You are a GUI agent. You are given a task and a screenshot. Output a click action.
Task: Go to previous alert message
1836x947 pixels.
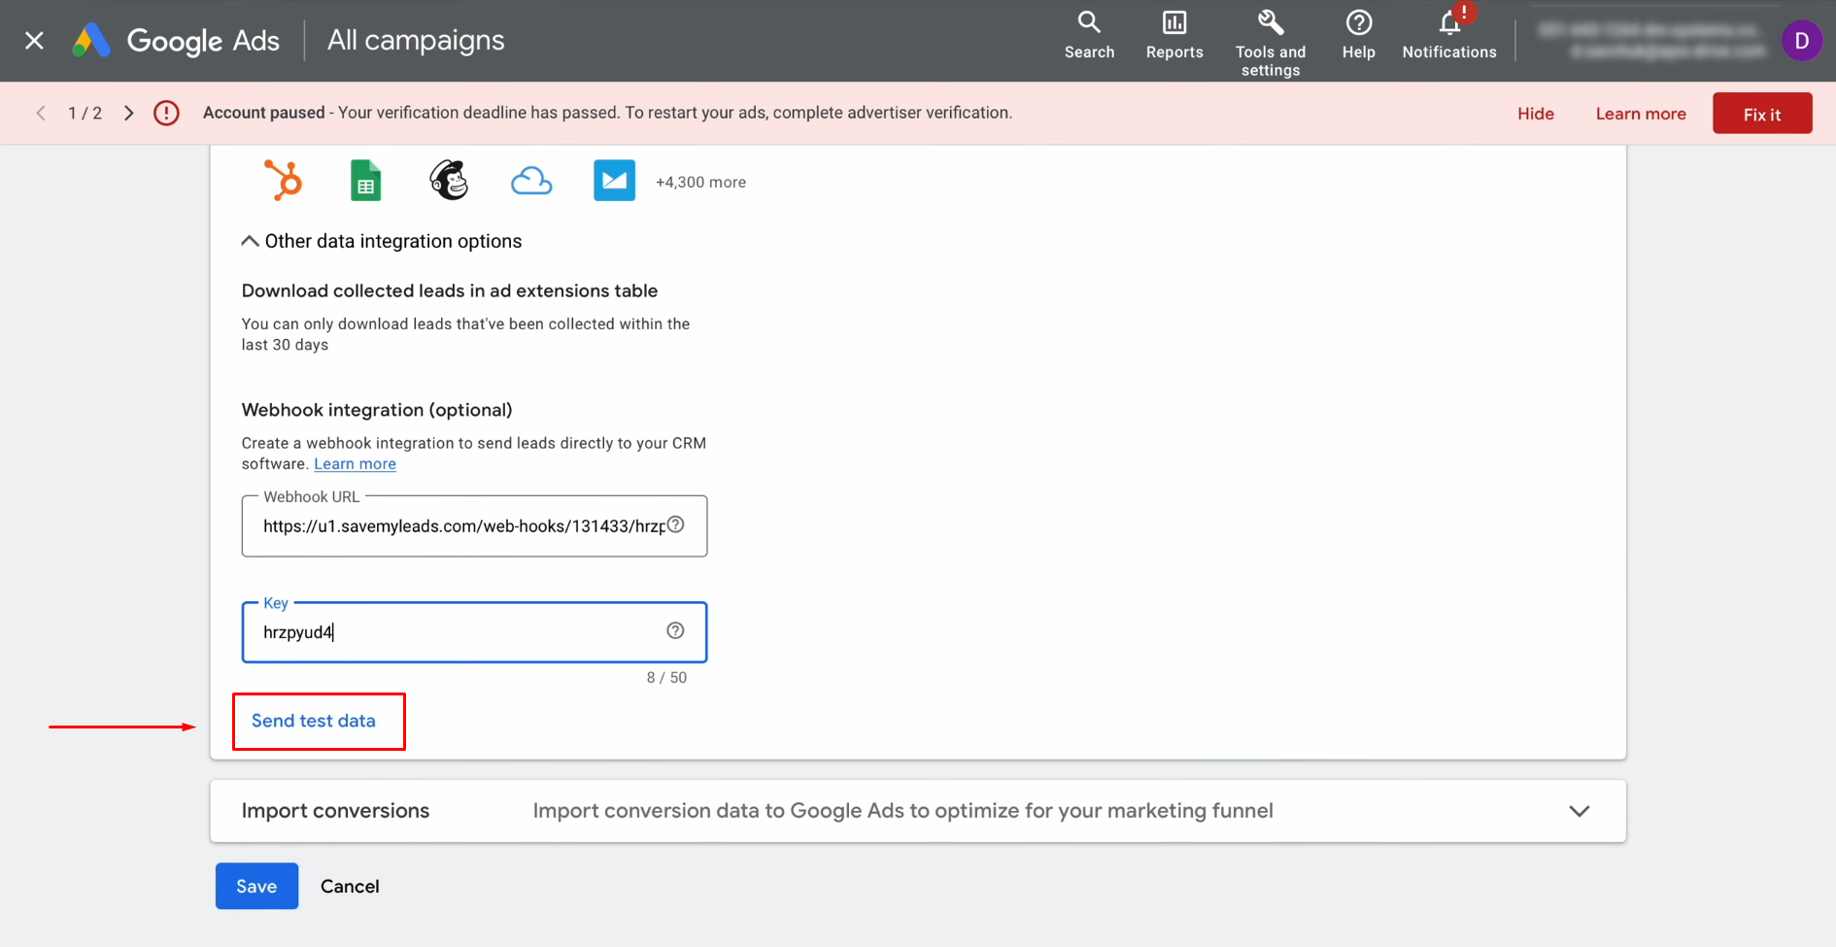click(x=41, y=113)
